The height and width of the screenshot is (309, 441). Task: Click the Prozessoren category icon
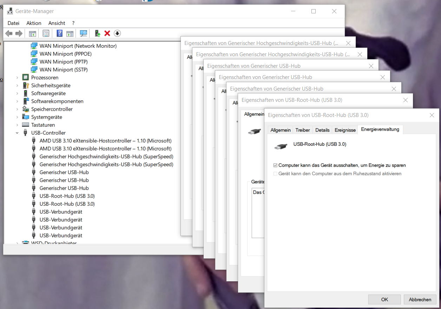pos(26,77)
